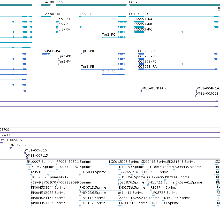
Task: Click the teal Tpr2 gene span bar
Action: pyautogui.click(x=92, y=5)
